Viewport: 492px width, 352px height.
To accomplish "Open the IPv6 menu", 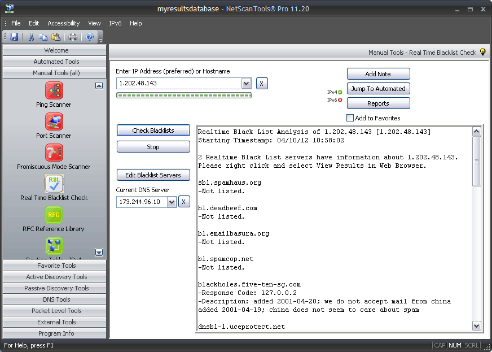I will coord(115,23).
